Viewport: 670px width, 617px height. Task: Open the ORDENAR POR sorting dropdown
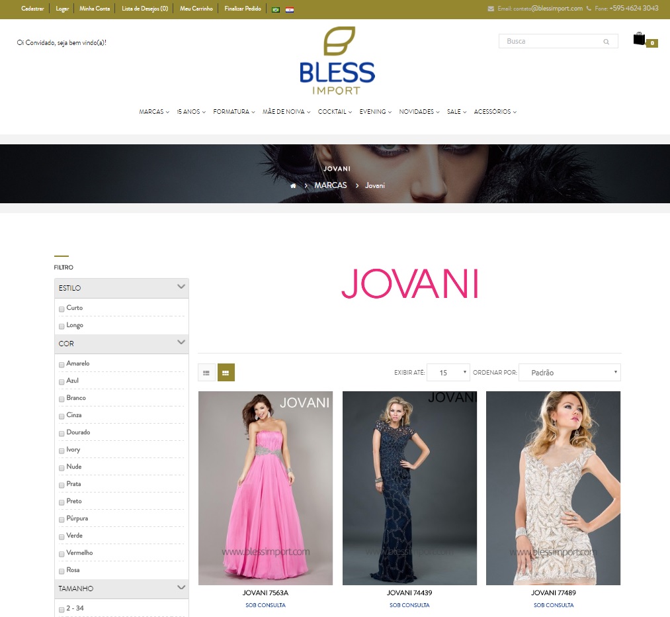569,372
